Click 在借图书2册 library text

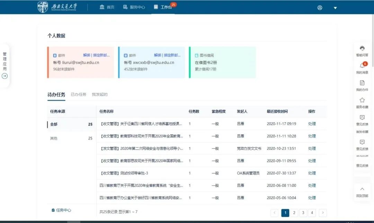click(206, 62)
